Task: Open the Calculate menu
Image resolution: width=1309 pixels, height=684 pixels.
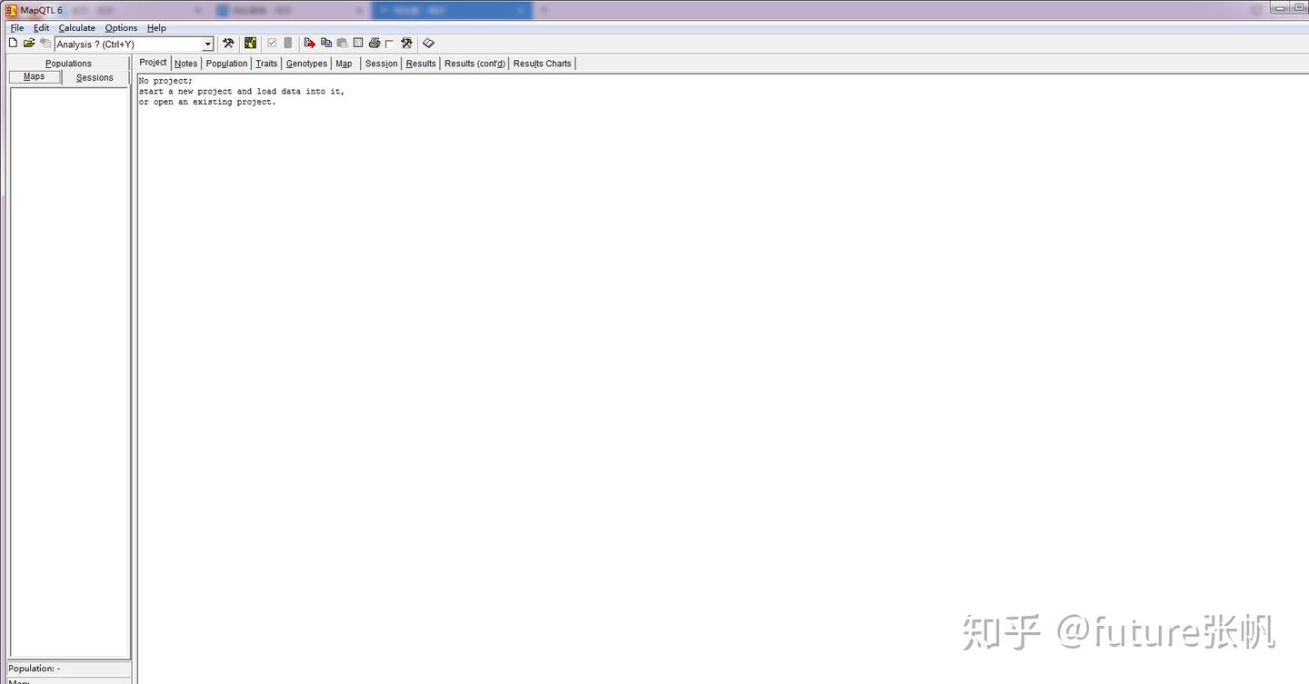Action: 77,28
